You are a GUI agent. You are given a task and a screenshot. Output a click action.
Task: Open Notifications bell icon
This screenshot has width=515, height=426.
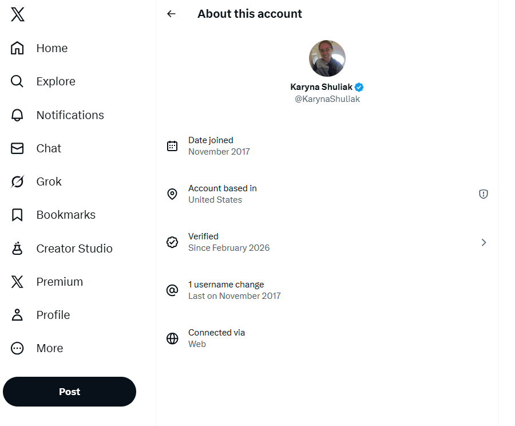[17, 115]
